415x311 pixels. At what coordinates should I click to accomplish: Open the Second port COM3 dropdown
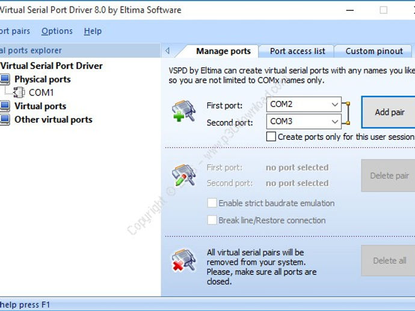tap(304, 121)
